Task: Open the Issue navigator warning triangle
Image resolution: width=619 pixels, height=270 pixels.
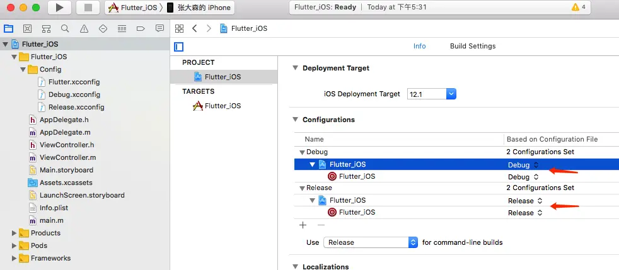Action: [84, 28]
